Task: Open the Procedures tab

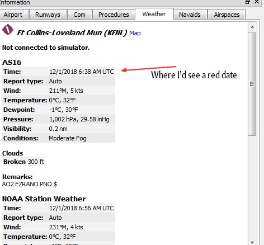Action: click(x=114, y=15)
